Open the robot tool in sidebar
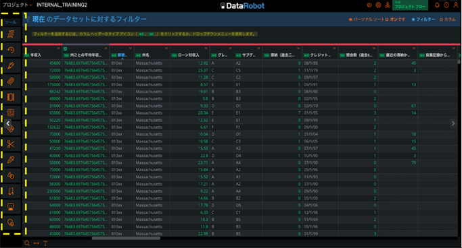This screenshot has width=462, height=248. click(11, 207)
